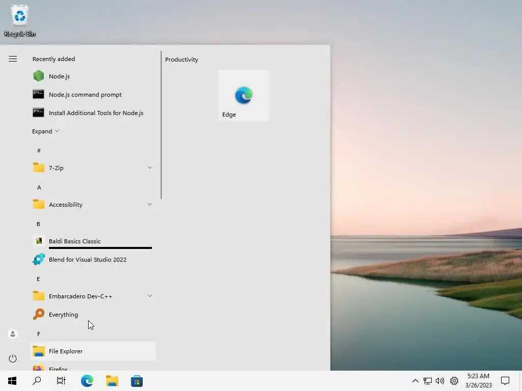
Task: Click the settings gear tray icon
Action: tap(454, 381)
